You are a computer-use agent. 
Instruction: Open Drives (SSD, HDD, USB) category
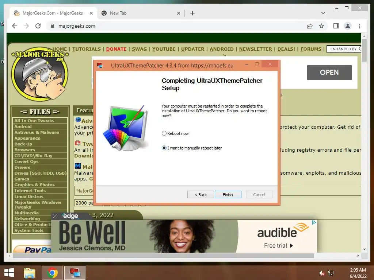[40, 173]
